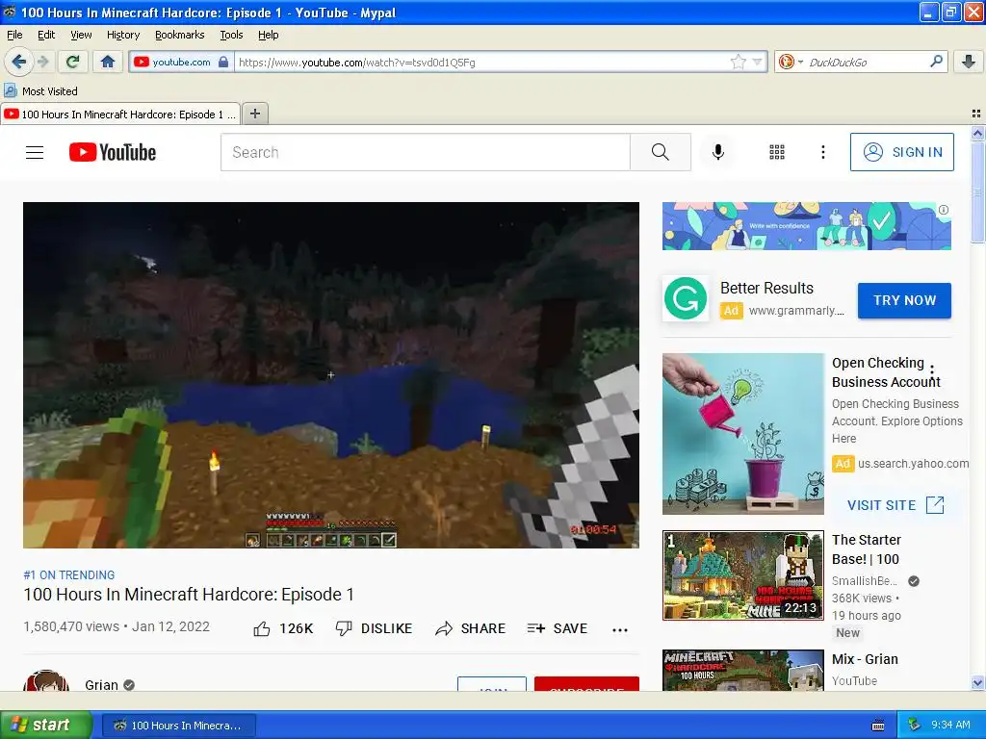Image resolution: width=986 pixels, height=739 pixels.
Task: Click the browser Back arrow button
Action: point(18,62)
